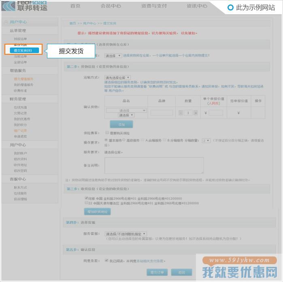Open 推广记录 orange link
The height and width of the screenshot is (282, 283).
click(20, 130)
